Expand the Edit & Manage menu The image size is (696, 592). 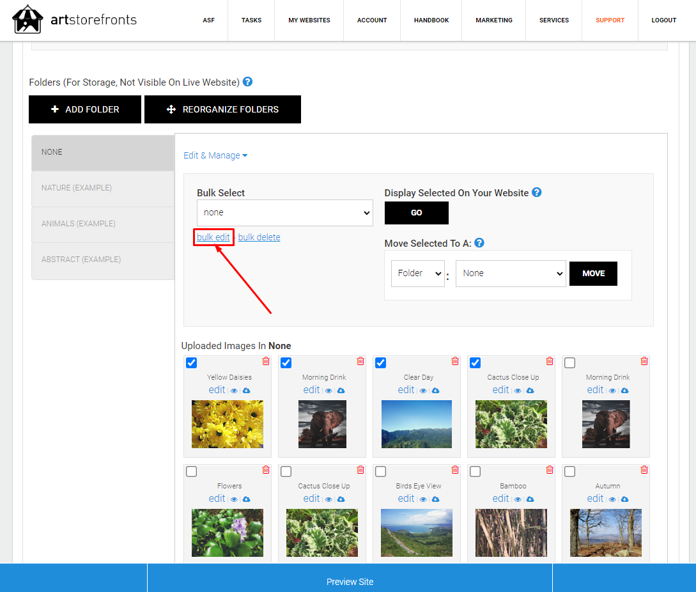pos(215,155)
